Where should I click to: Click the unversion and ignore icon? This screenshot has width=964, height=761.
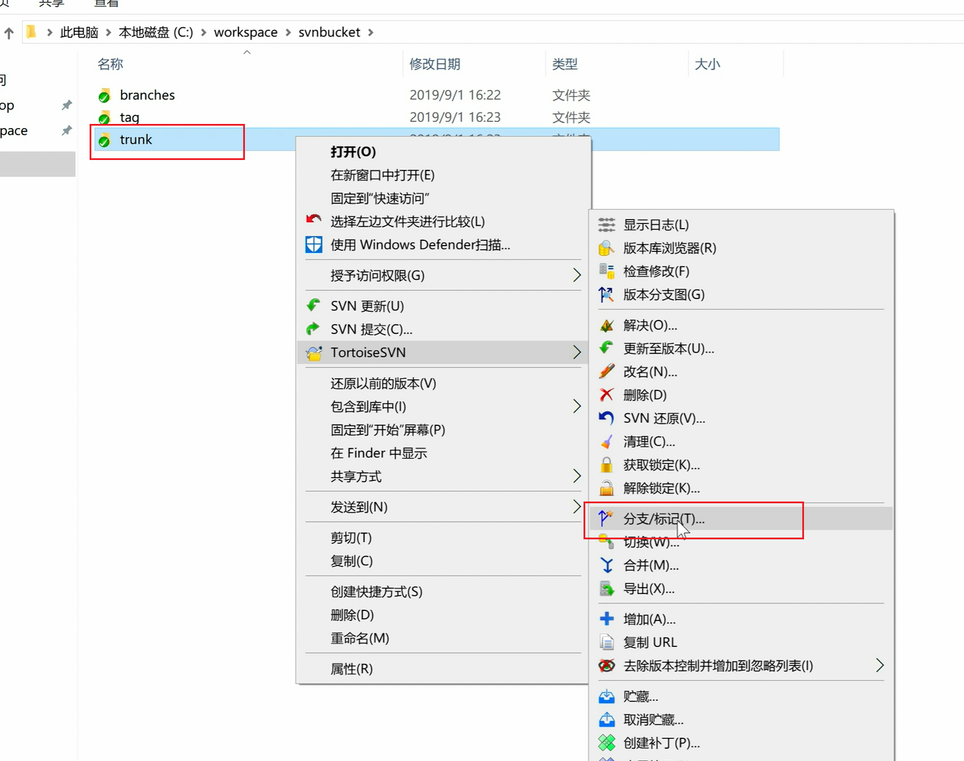coord(606,666)
